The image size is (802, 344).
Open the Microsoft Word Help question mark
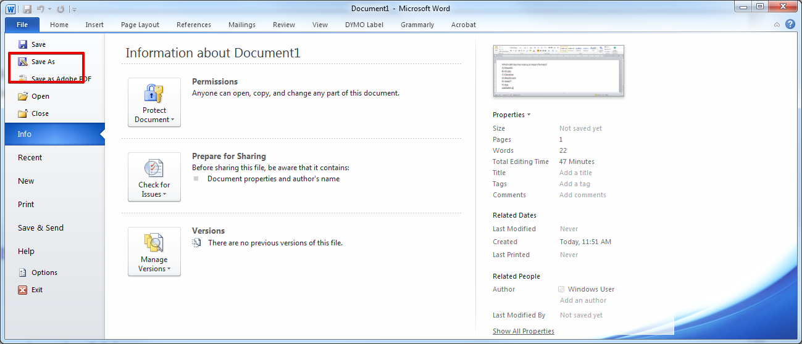790,25
